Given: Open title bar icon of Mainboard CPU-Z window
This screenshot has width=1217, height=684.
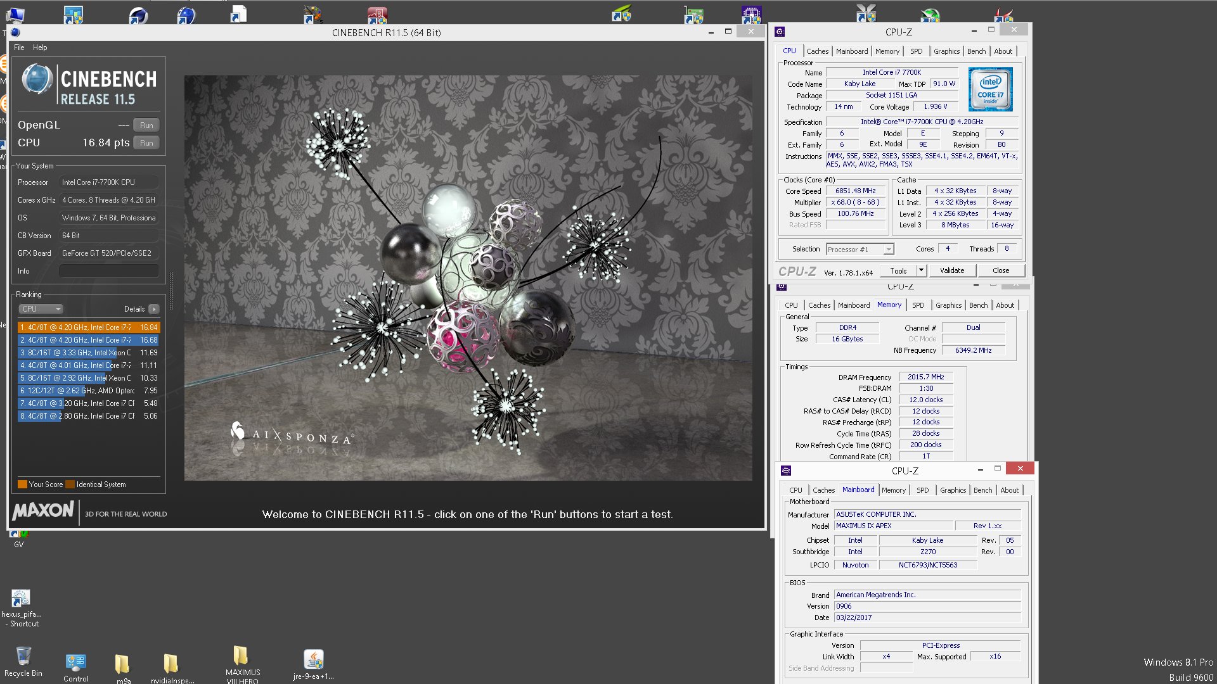Looking at the screenshot, I should point(786,471).
